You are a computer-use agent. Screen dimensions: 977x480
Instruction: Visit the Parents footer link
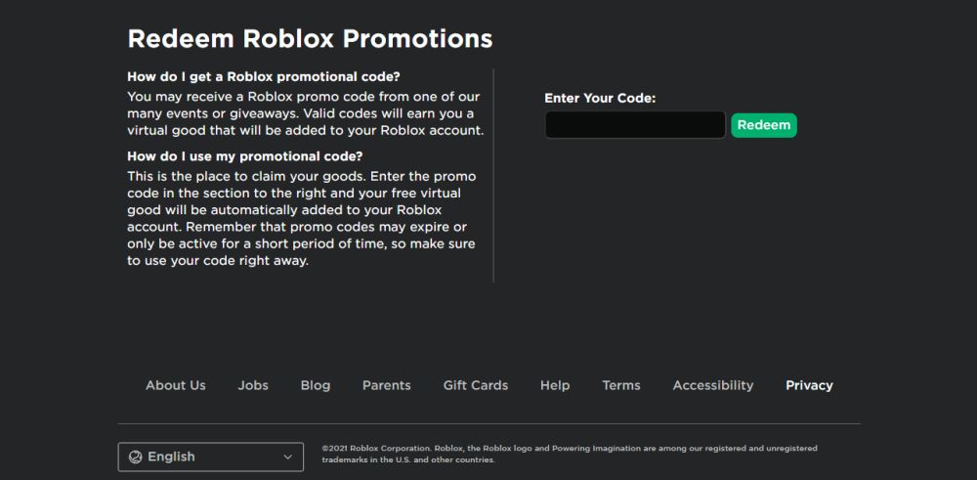[387, 385]
